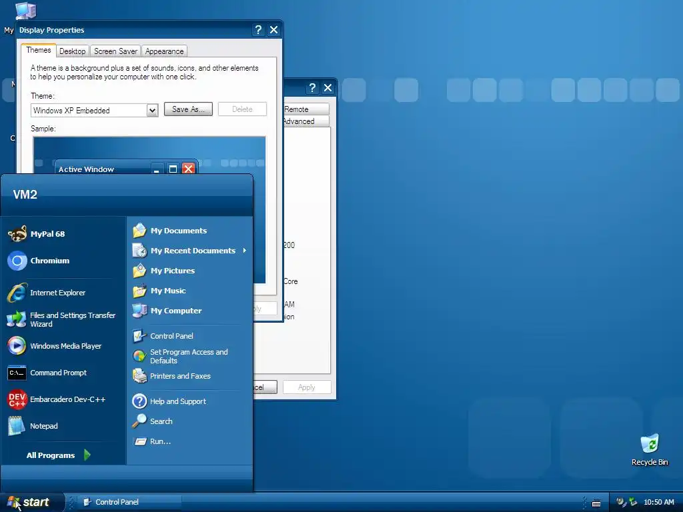Viewport: 683px width, 512px height.
Task: Open My Computer icon in Start menu
Action: (x=139, y=311)
